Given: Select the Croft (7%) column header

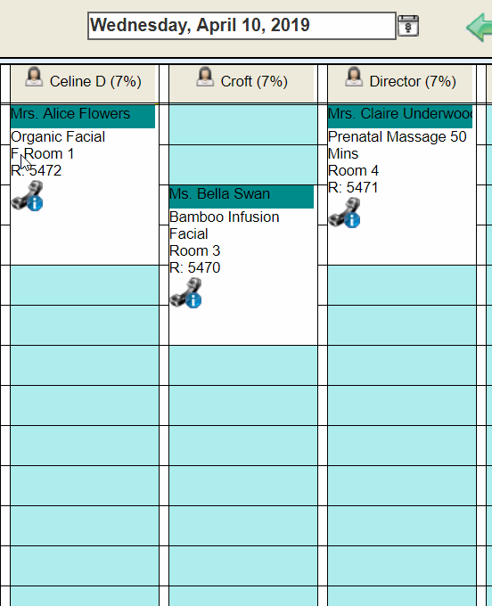Looking at the screenshot, I should pyautogui.click(x=242, y=83).
